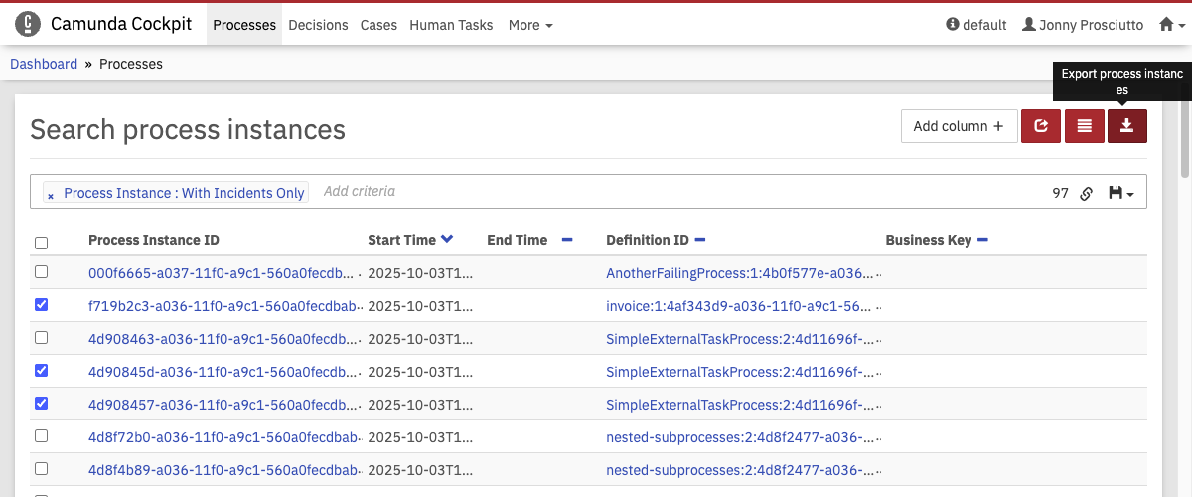
Task: Toggle the select-all checkbox in table header
Action: [x=41, y=243]
